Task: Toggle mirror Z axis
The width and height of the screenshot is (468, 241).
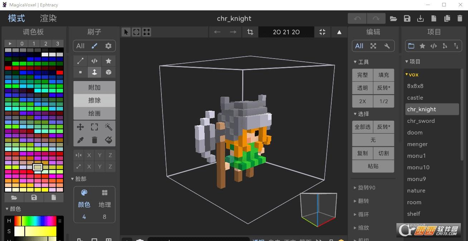Action: coord(110,155)
